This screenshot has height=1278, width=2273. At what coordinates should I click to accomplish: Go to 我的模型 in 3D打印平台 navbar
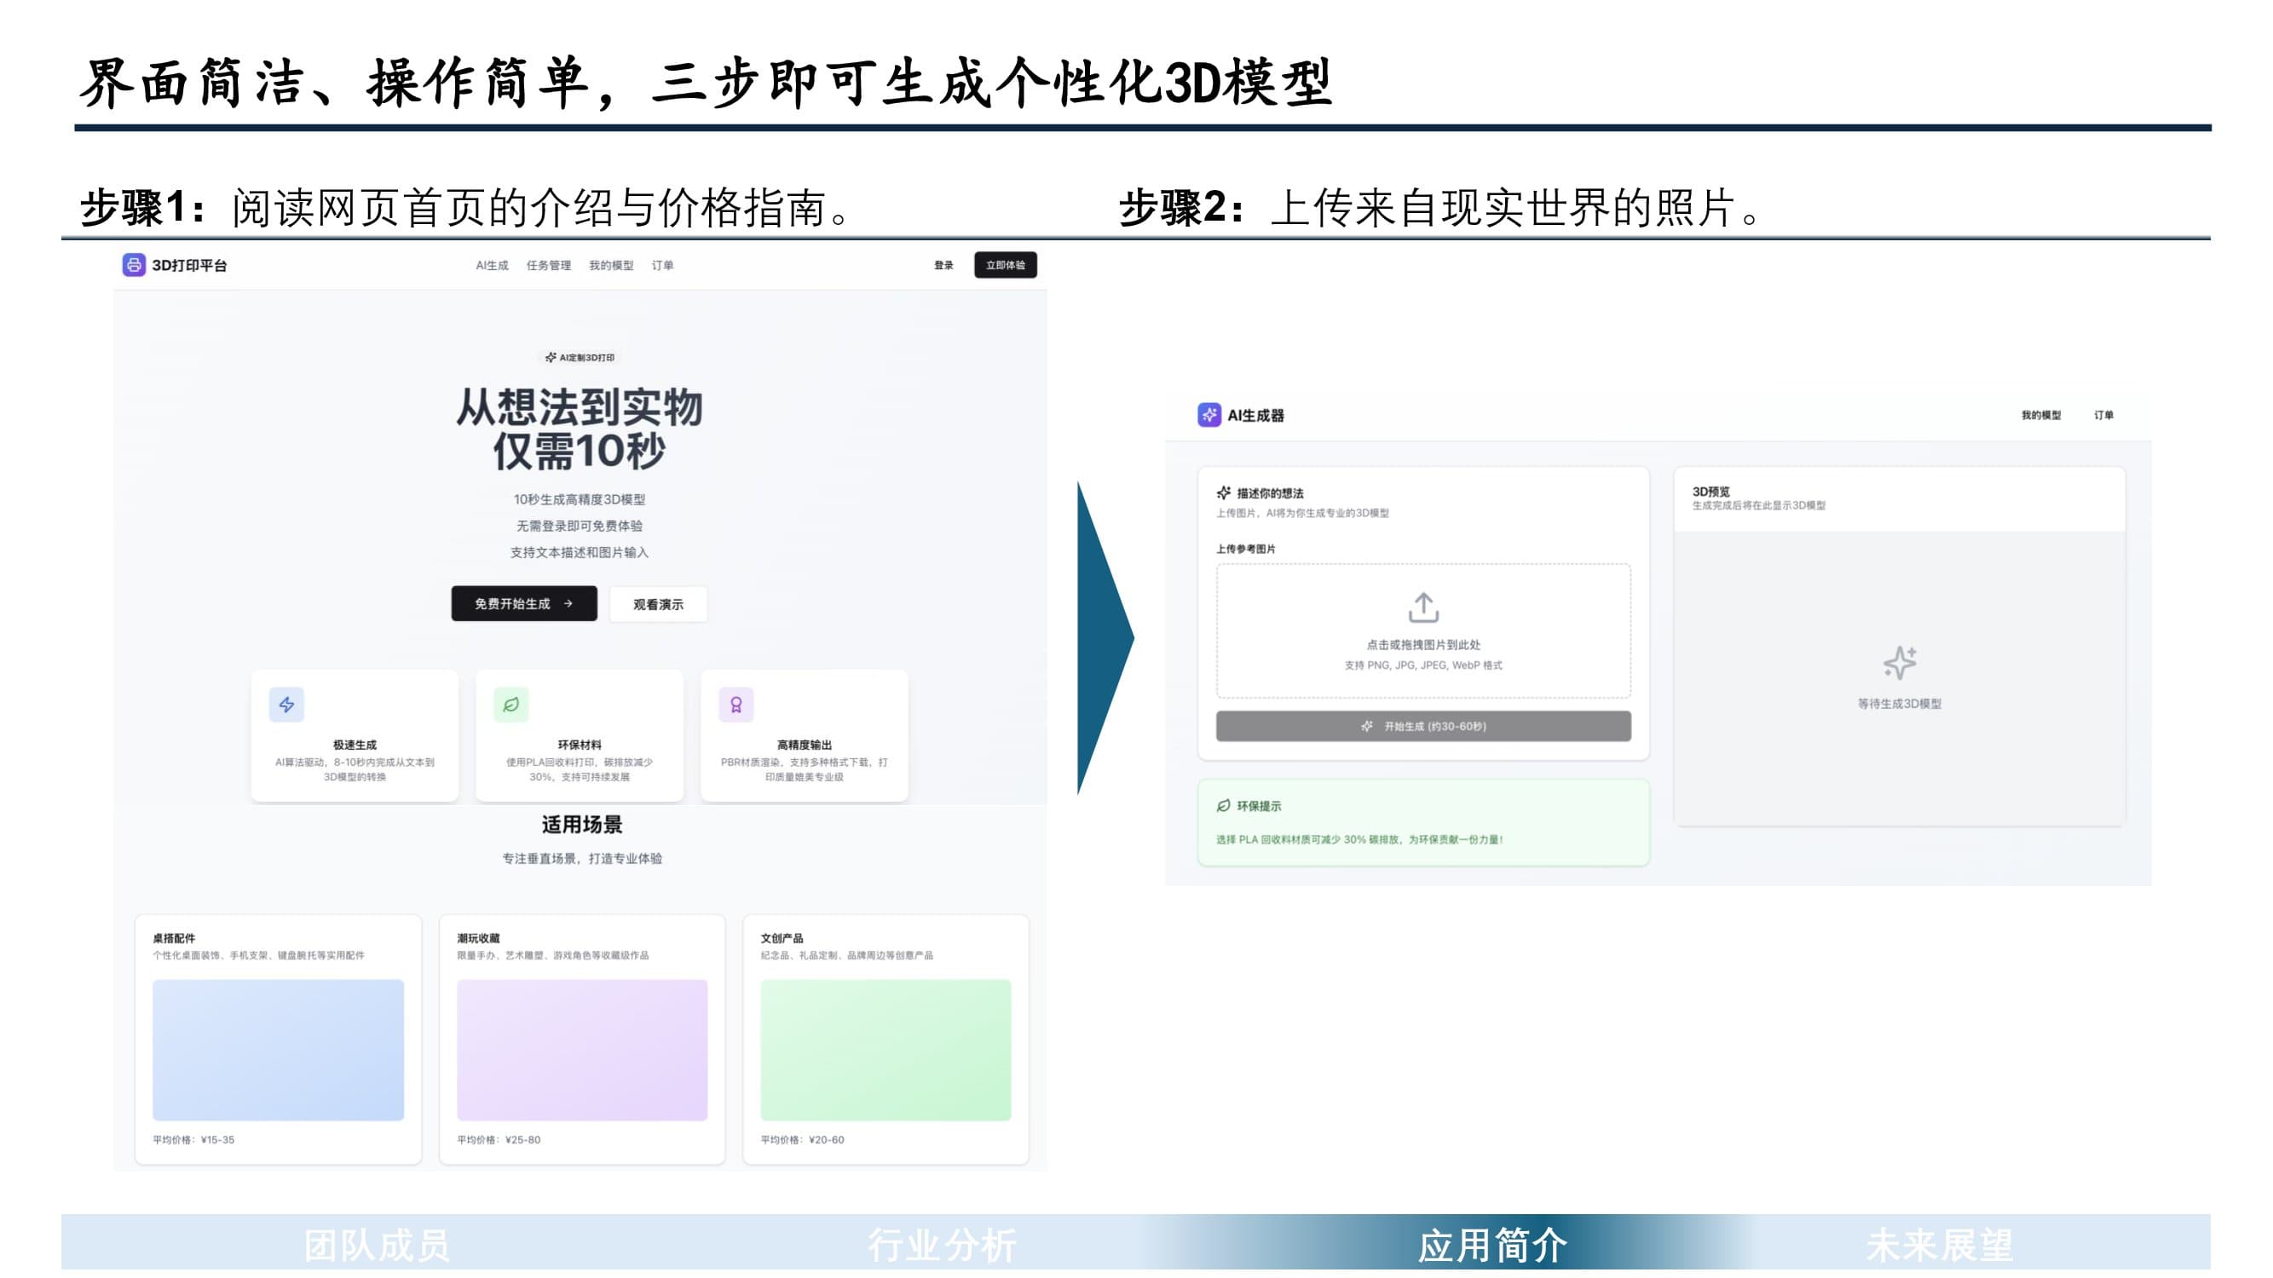tap(611, 265)
